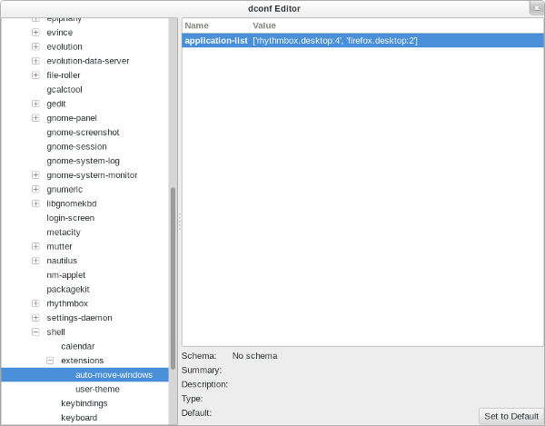Select the extensions folder
This screenshot has width=545, height=426.
coord(83,361)
